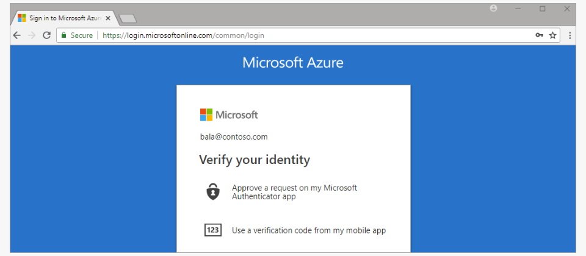This screenshot has height=256, width=586.
Task: Click the Chrome profile avatar icon
Action: [493, 8]
